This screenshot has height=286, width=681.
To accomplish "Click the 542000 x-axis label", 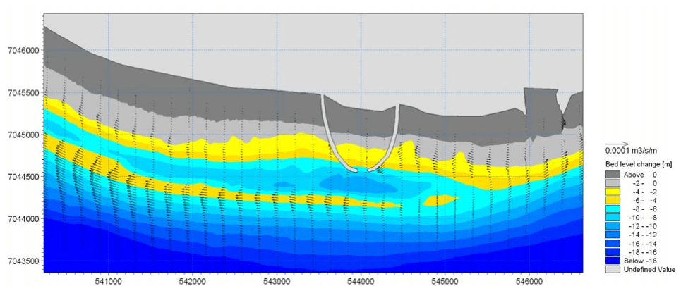I will [193, 280].
